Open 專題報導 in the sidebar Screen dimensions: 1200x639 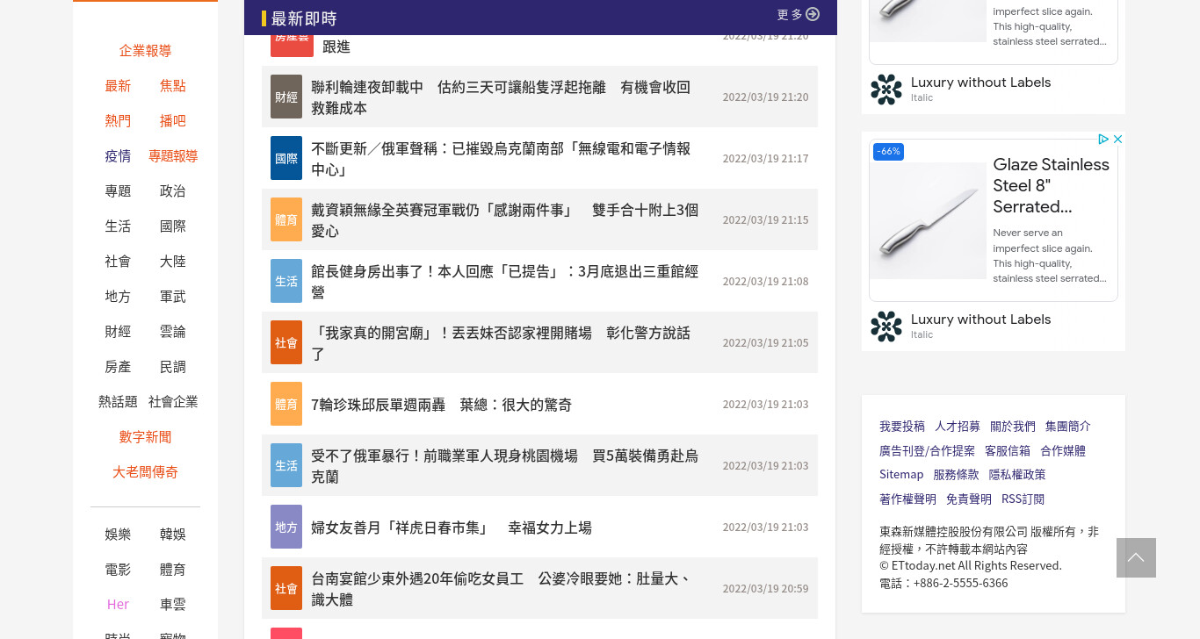(x=173, y=156)
